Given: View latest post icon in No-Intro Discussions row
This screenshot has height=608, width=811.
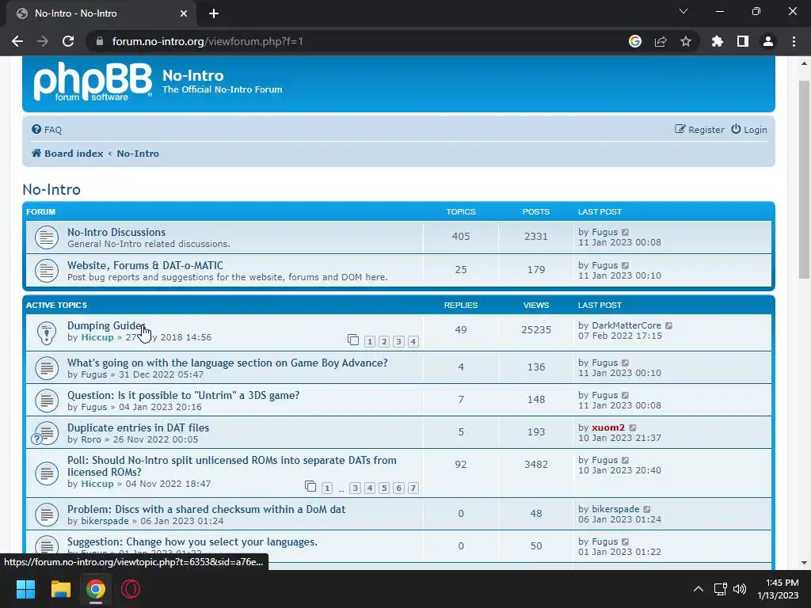Looking at the screenshot, I should 626,232.
